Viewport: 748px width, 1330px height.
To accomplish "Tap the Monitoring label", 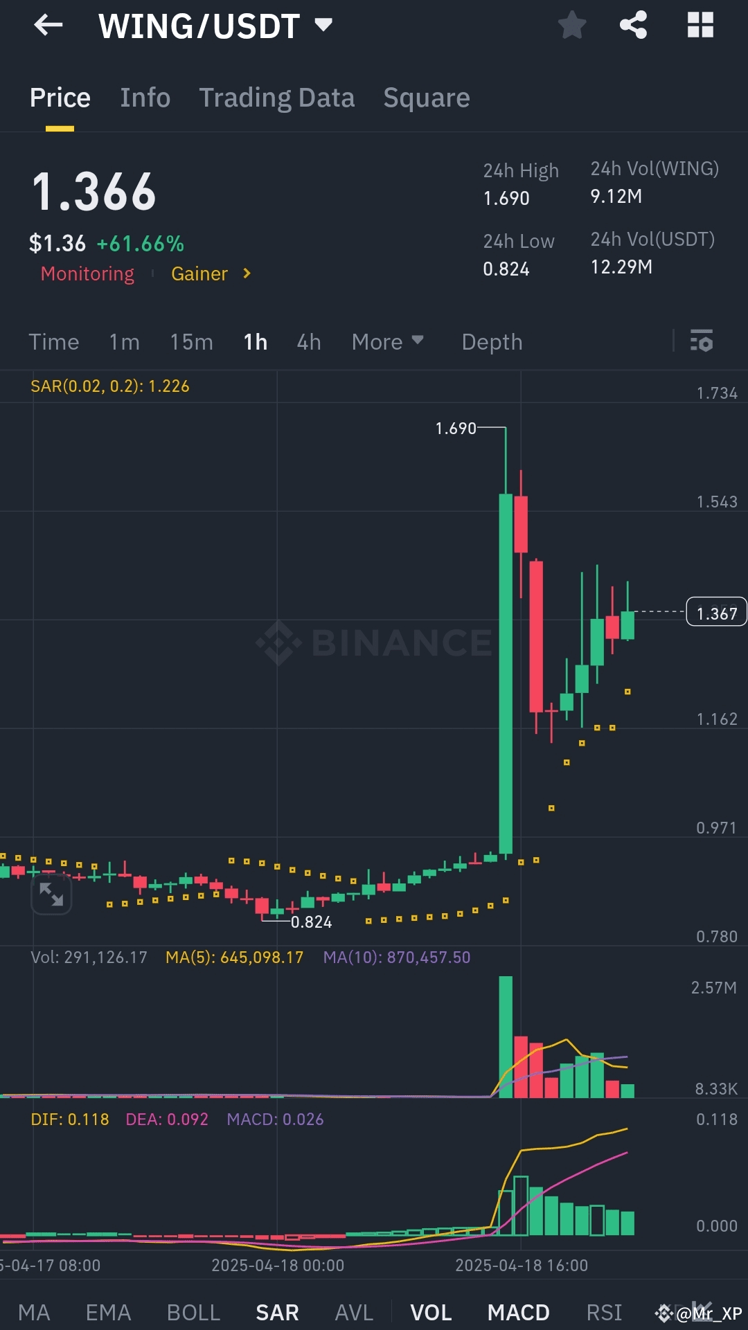I will (x=87, y=273).
